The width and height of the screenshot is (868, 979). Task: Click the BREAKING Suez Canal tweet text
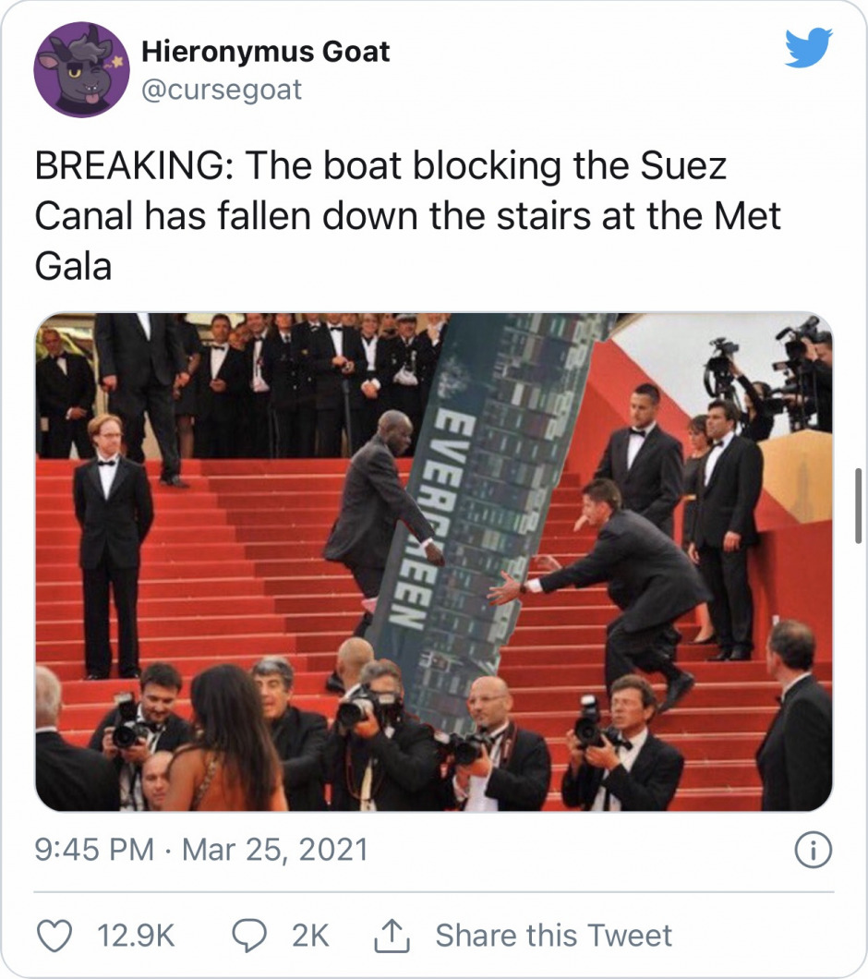pyautogui.click(x=406, y=216)
